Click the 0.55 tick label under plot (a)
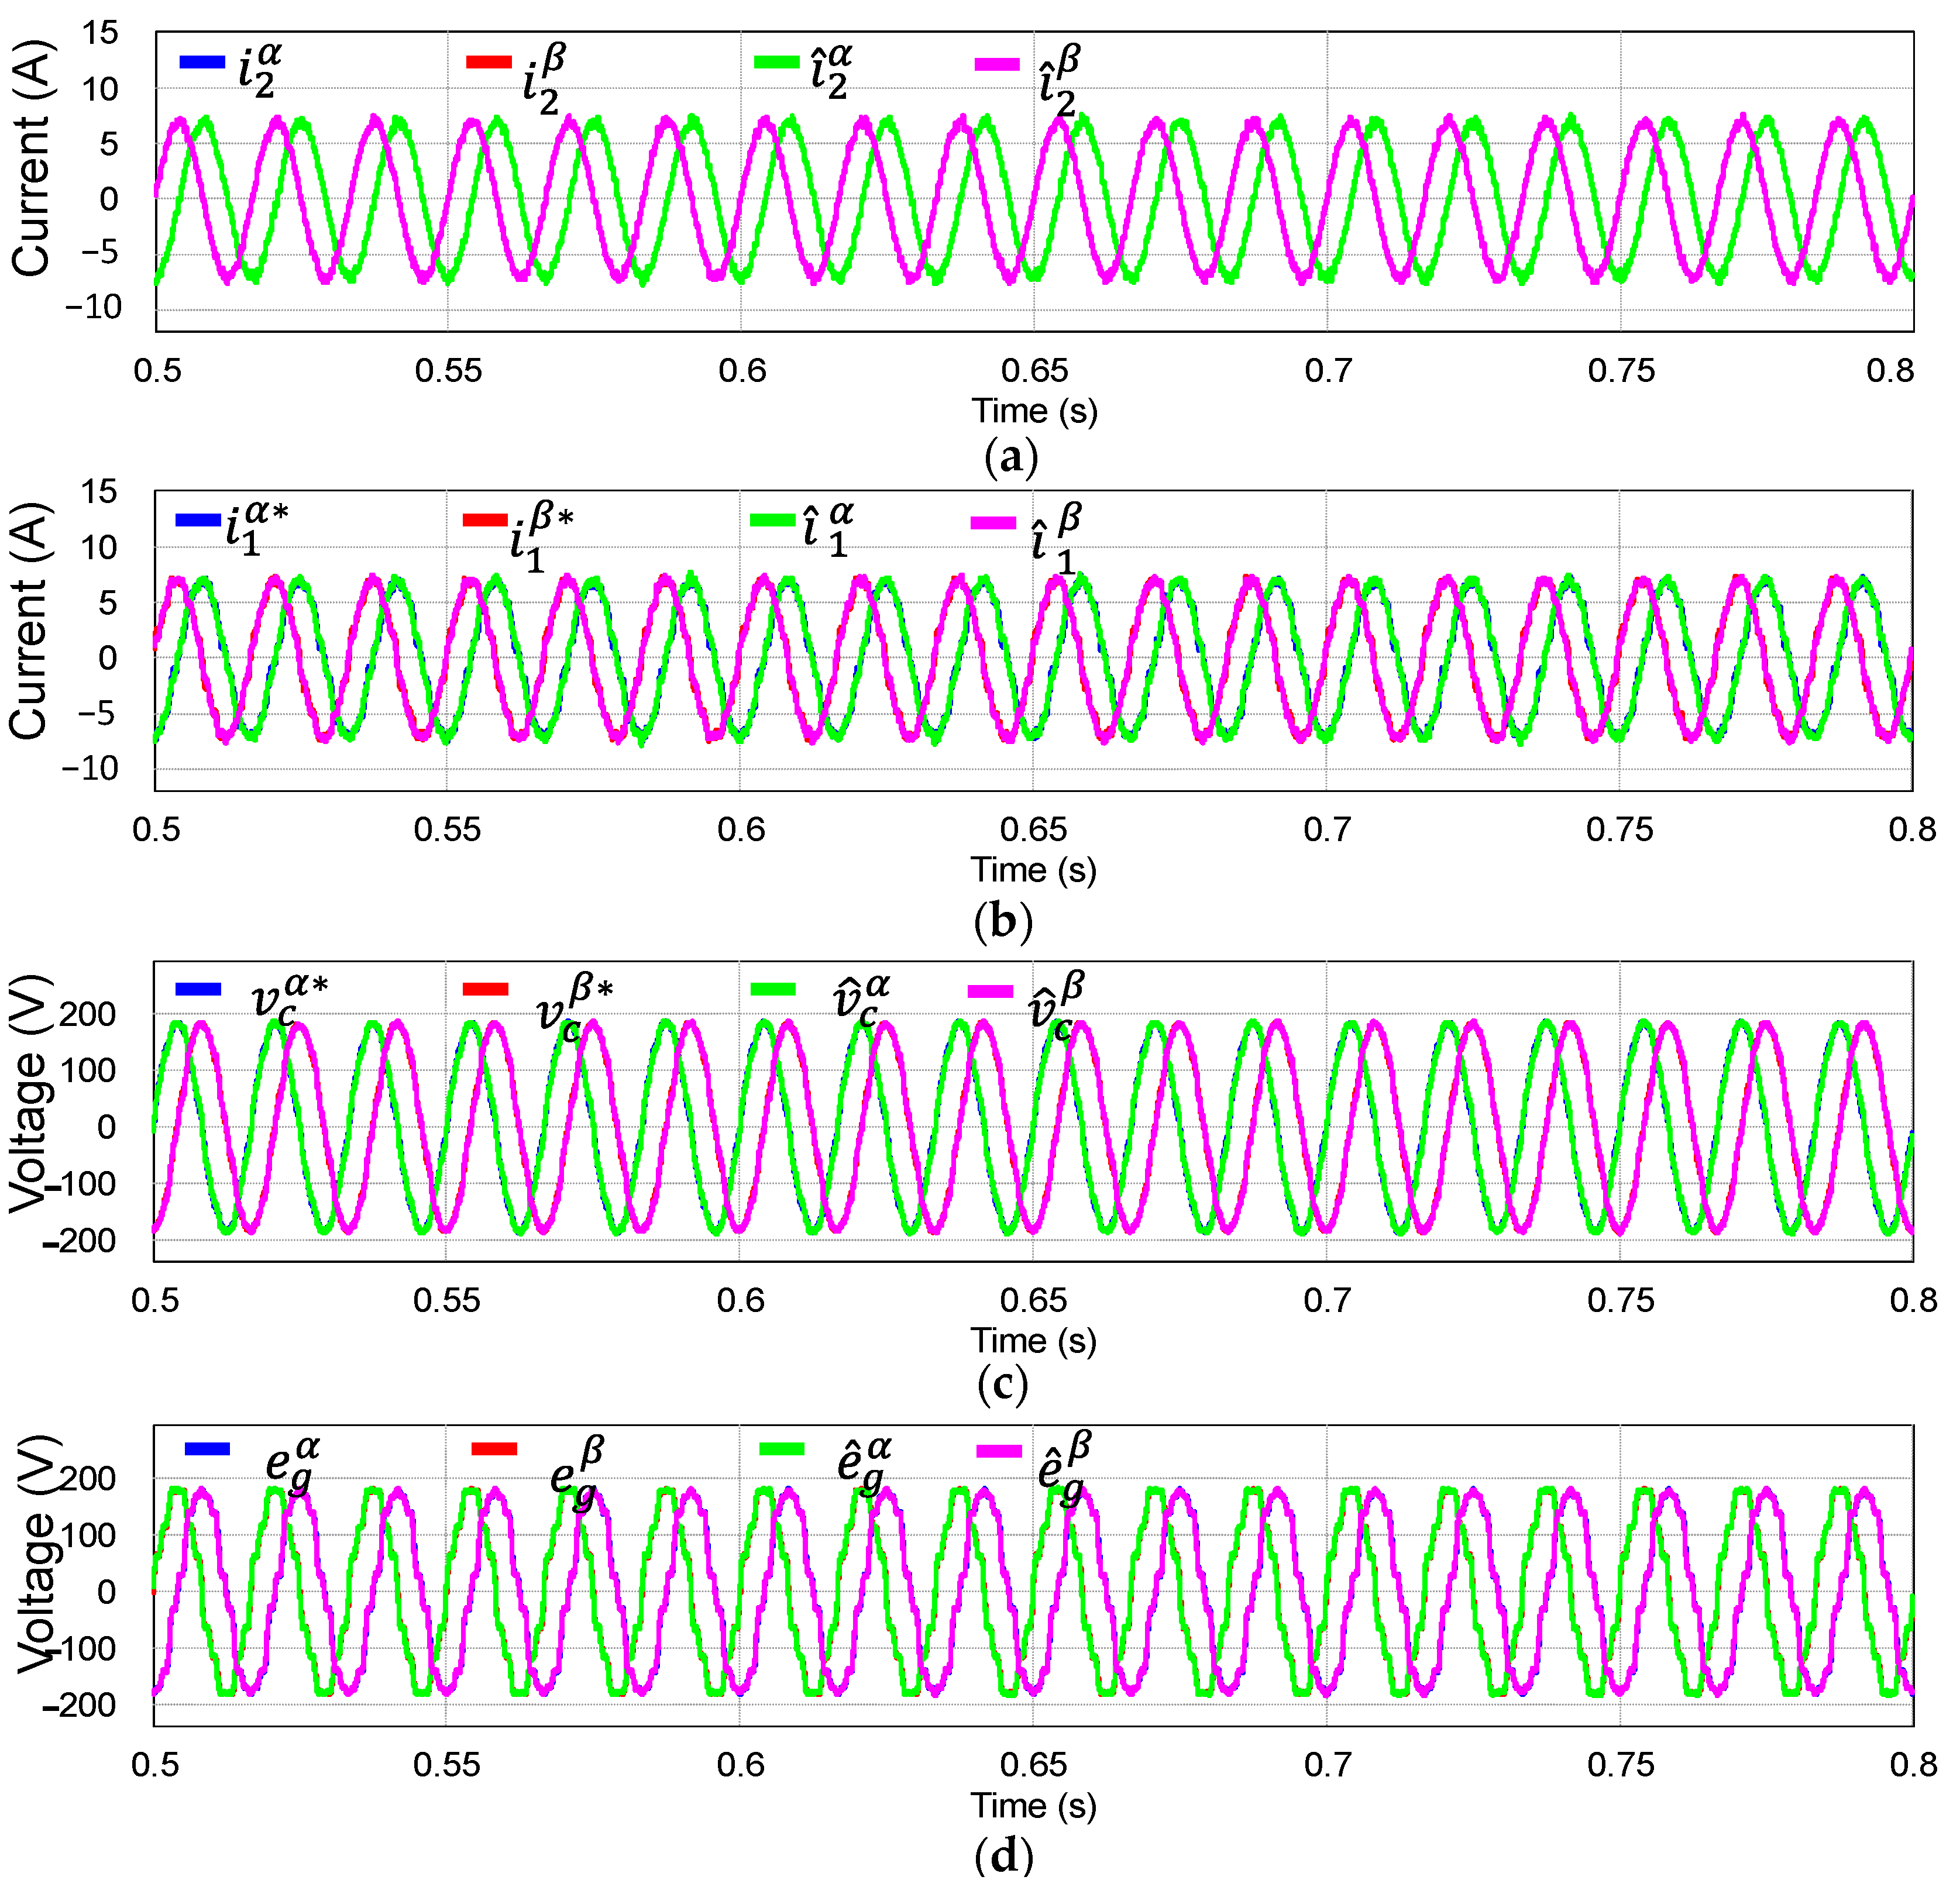 [448, 371]
